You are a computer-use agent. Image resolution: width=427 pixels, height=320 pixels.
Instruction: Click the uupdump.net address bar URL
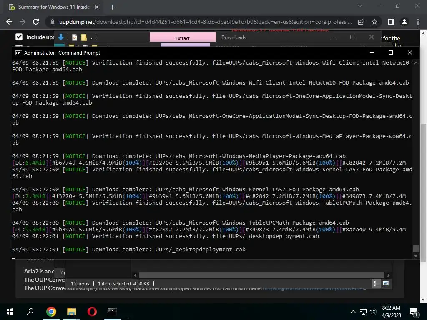pyautogui.click(x=205, y=22)
